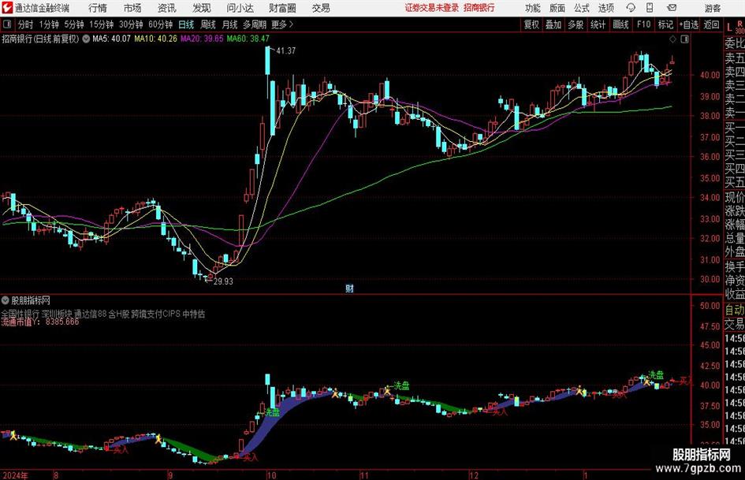Click the MA5: 40.07 indicator label
This screenshot has width=745, height=480.
click(x=111, y=39)
